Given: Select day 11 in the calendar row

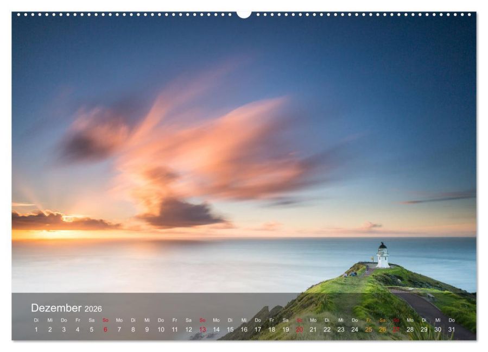Looking at the screenshot, I should pos(175,330).
